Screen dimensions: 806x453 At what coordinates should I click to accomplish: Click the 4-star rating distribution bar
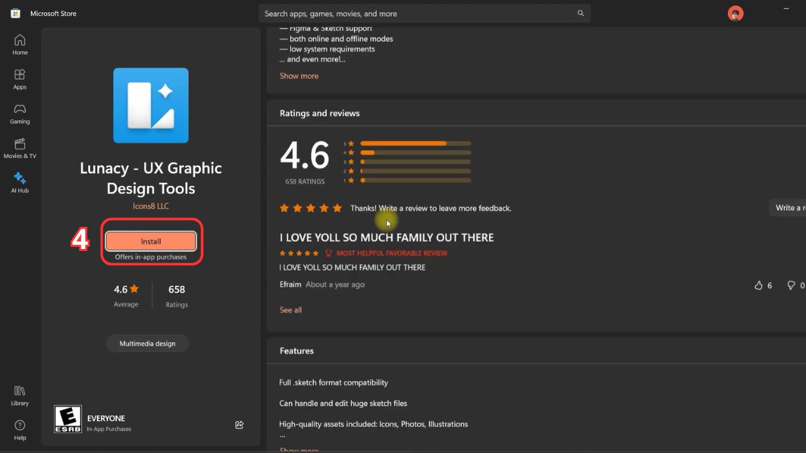click(415, 152)
